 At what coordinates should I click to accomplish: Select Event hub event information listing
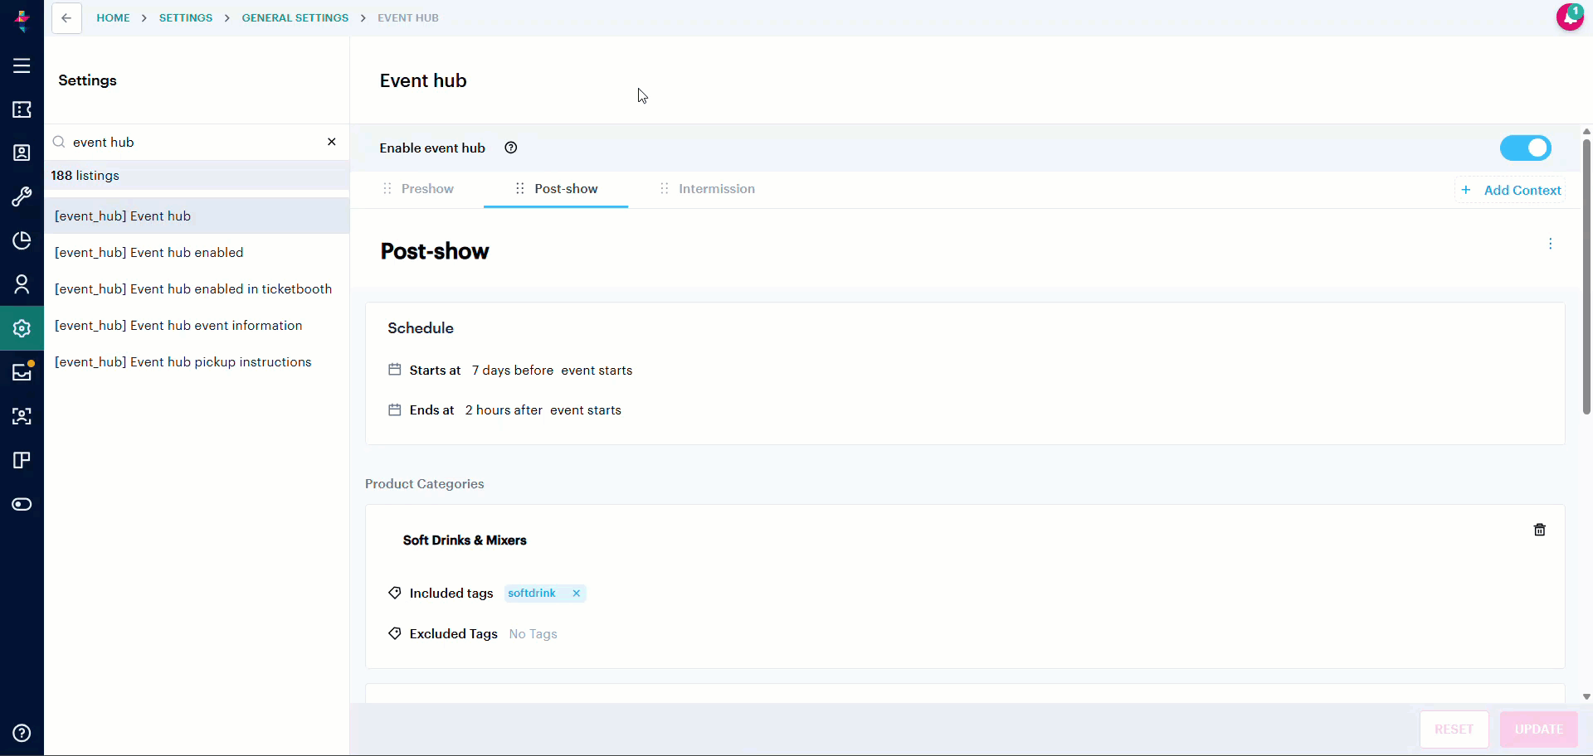[x=197, y=325]
